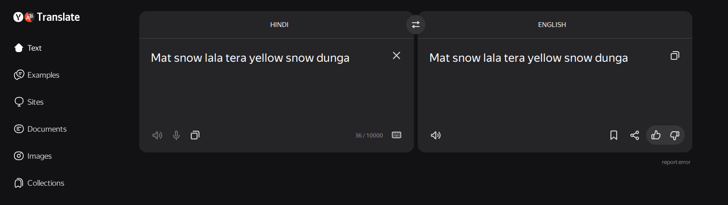The image size is (728, 205).
Task: Rate translation with thumbs down
Action: tap(675, 136)
